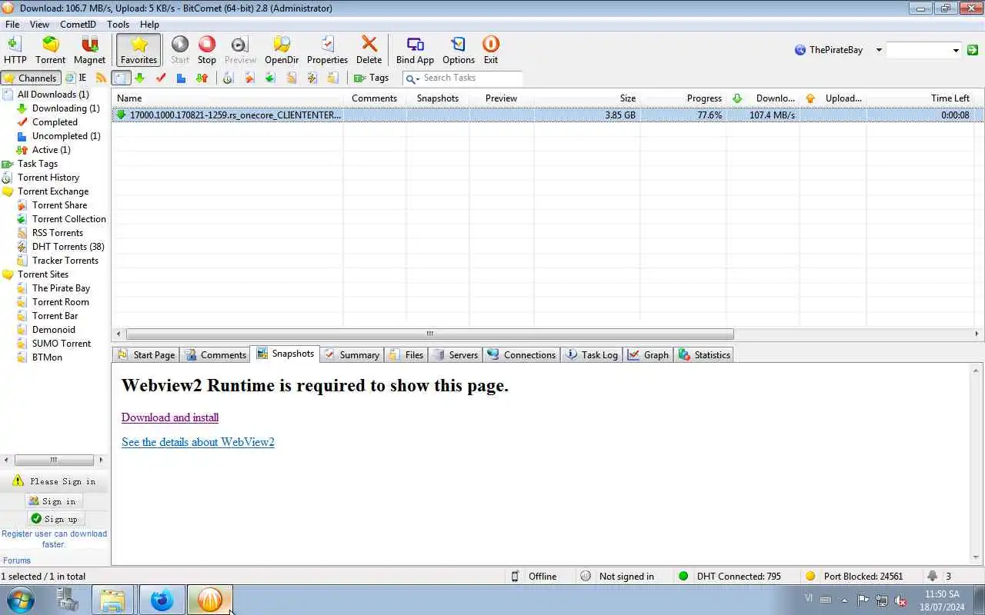Switch to the IE browser view
This screenshot has height=615, width=985.
[x=76, y=78]
